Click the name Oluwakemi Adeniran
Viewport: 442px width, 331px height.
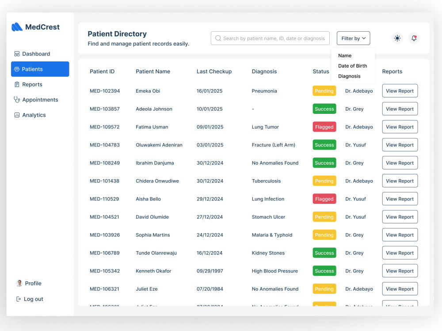159,145
